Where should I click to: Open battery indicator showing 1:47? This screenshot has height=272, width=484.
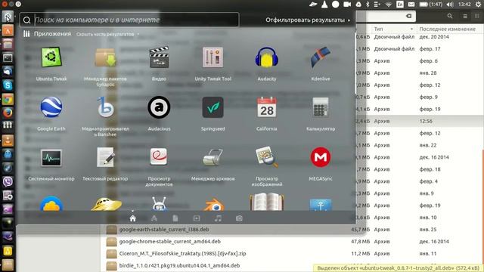coord(431,5)
